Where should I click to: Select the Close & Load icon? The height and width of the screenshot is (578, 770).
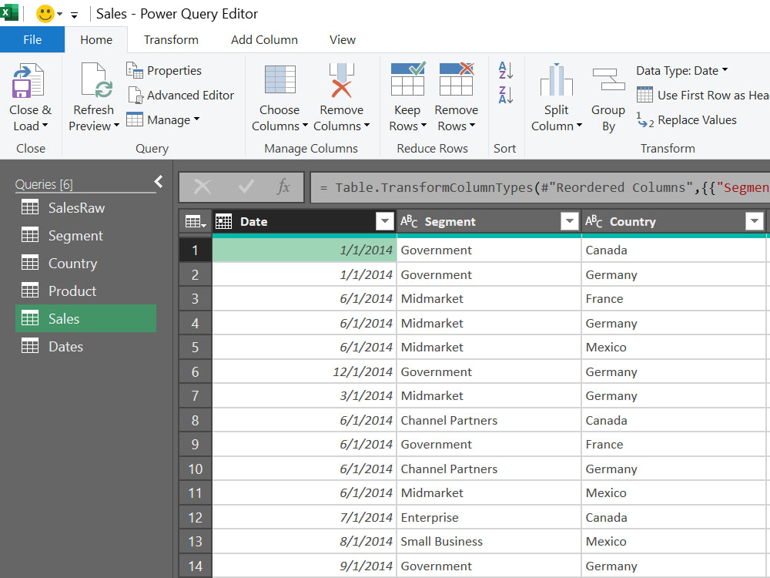(x=29, y=85)
